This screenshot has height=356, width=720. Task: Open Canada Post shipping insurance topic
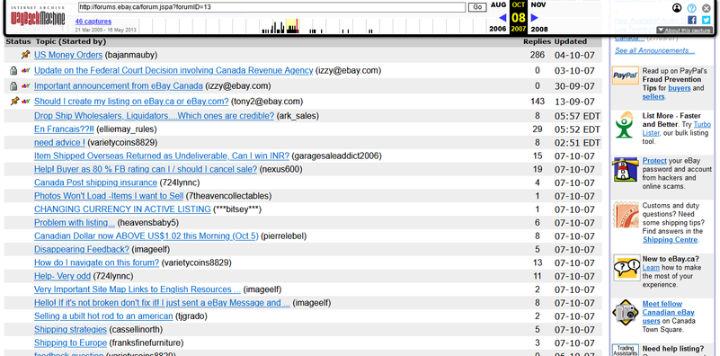click(95, 182)
